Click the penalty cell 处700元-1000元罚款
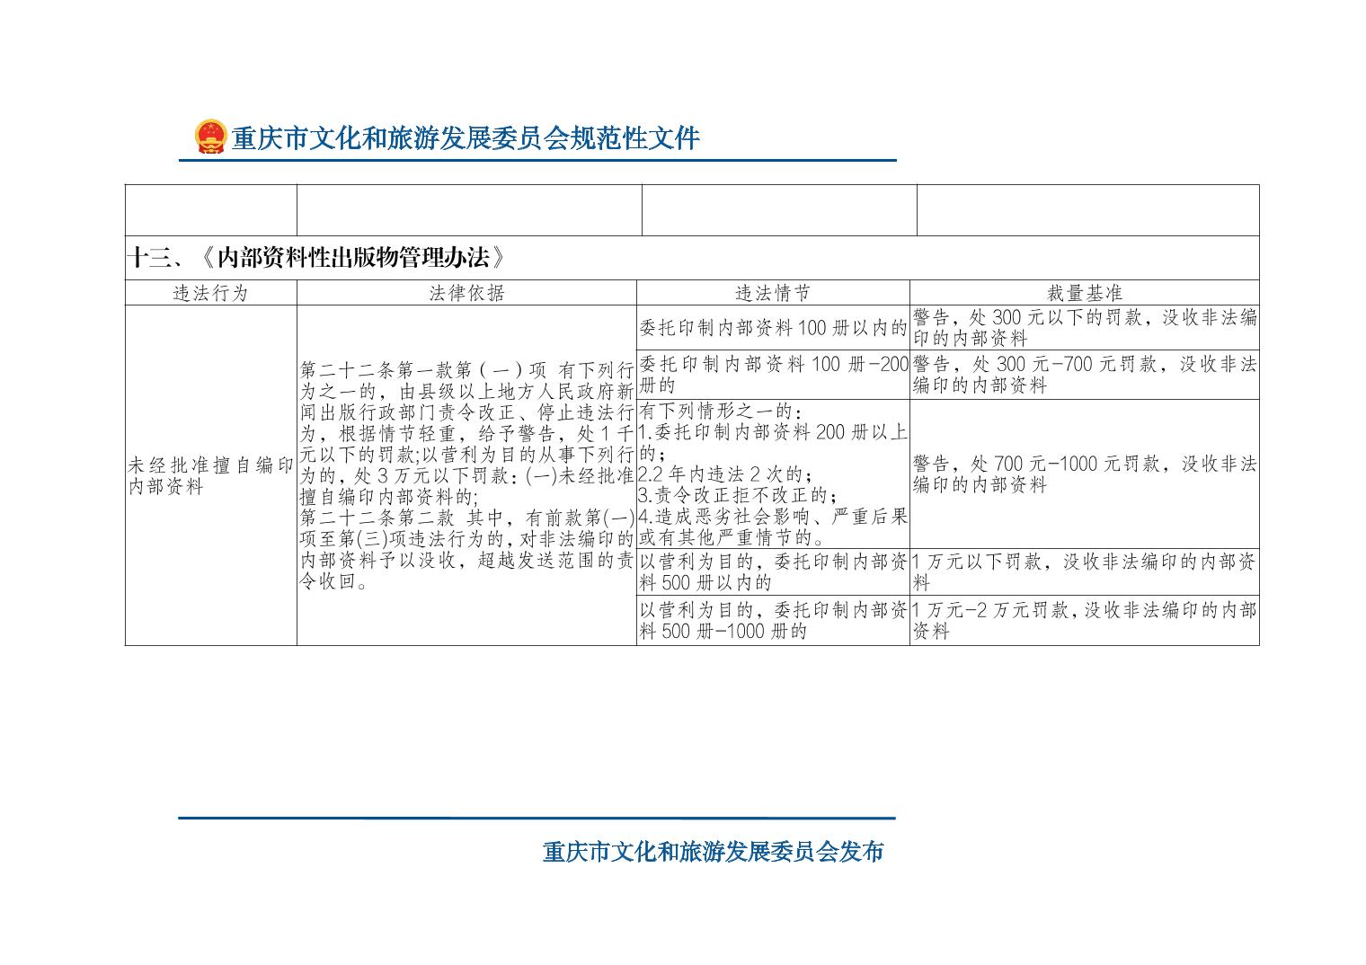The image size is (1366, 965). tap(1084, 474)
